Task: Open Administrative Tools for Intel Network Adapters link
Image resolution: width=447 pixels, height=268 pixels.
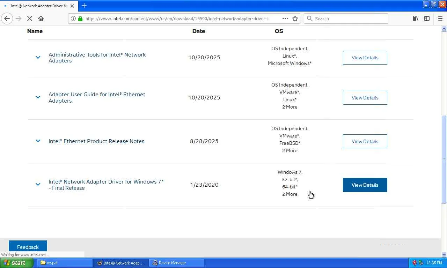Action: (x=97, y=58)
